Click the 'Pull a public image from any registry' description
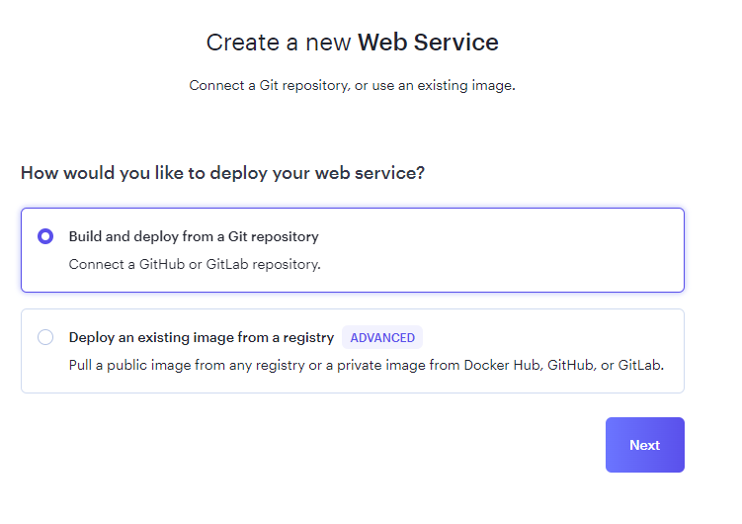Viewport: 742px width, 524px height. tap(367, 365)
